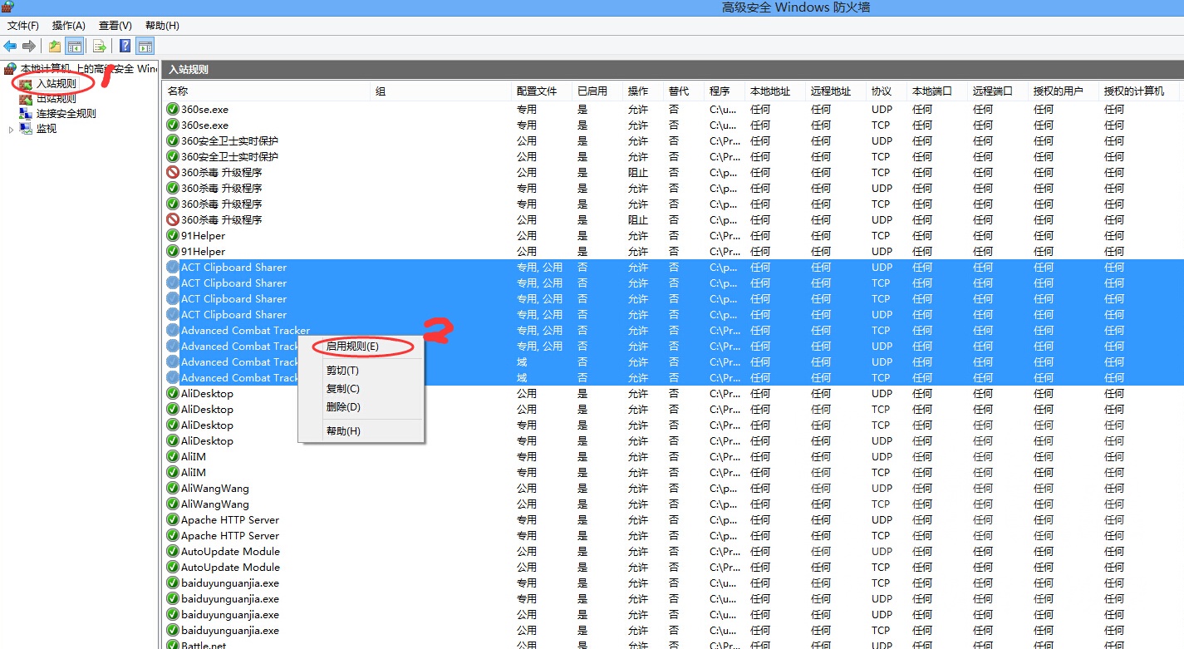Select 连接安全规则 in the left tree
This screenshot has width=1184, height=649.
pos(66,113)
